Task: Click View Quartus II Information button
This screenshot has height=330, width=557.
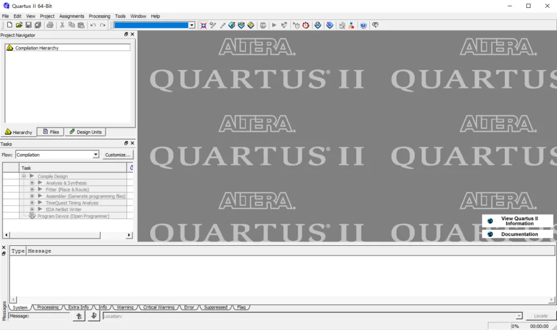Action: coord(518,221)
